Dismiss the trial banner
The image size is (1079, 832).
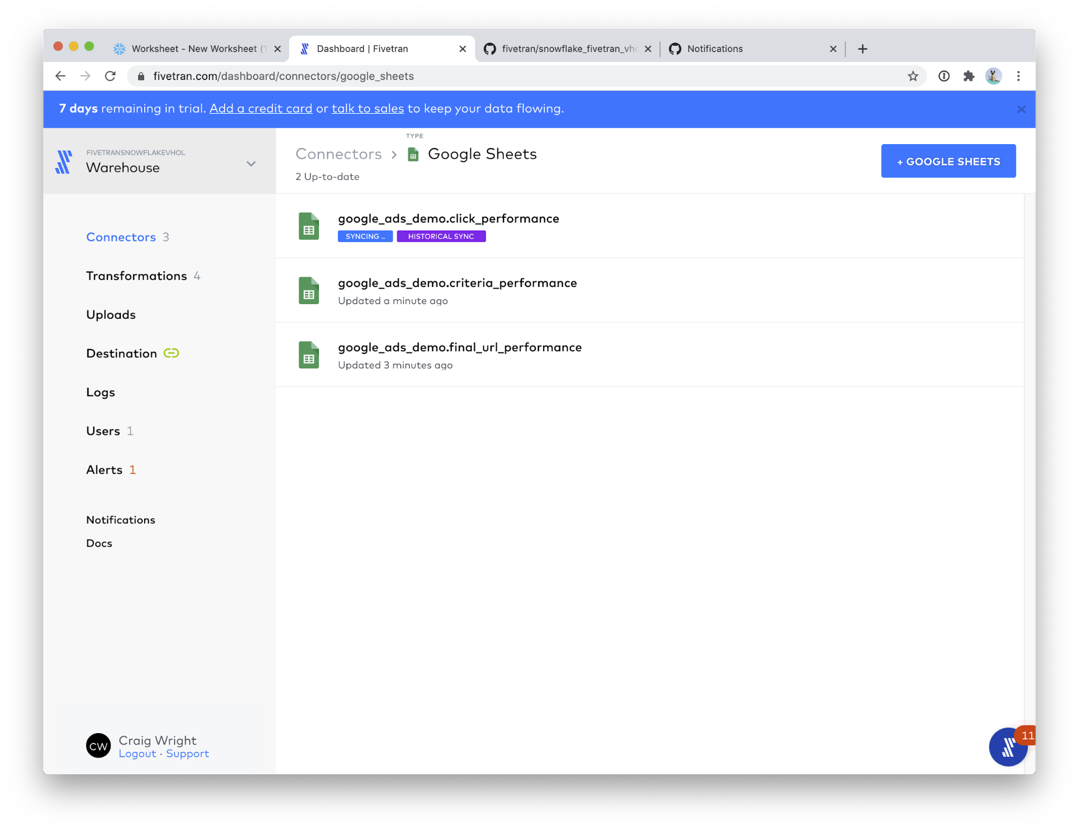pos(1021,109)
